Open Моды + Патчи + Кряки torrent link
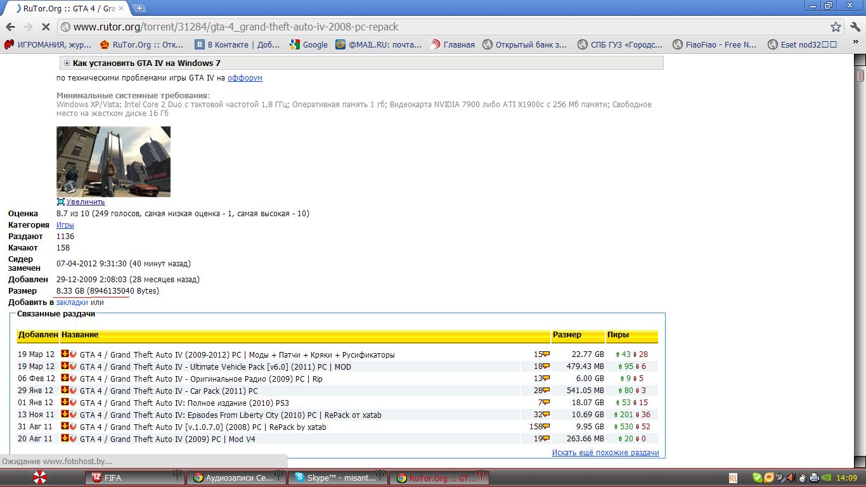The image size is (866, 487). tap(237, 354)
